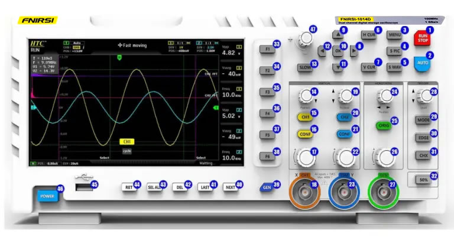Viewport: 454px width, 237px height.
Task: Go to the LAST item
Action: click(x=205, y=187)
